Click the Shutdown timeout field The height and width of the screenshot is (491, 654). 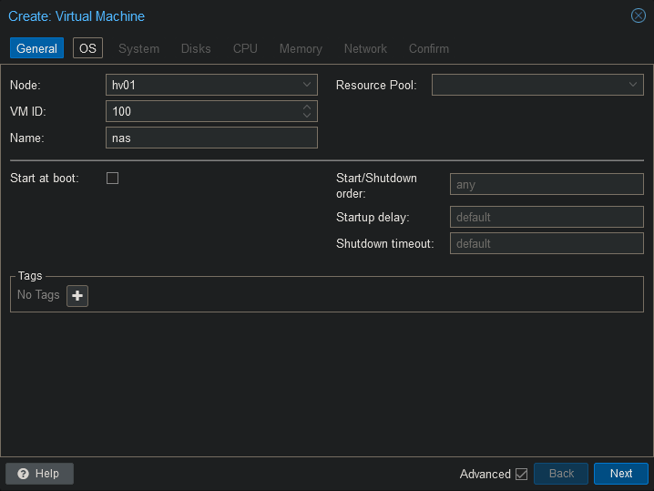click(547, 243)
